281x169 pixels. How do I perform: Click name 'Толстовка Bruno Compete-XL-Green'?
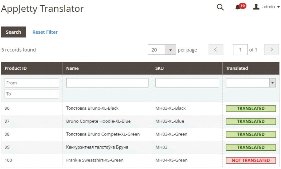pos(103,134)
